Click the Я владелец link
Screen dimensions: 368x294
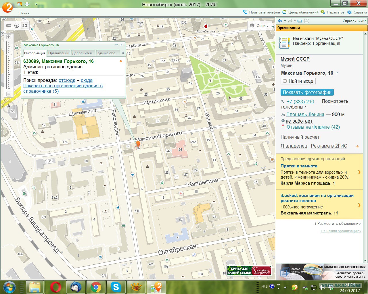(x=294, y=146)
